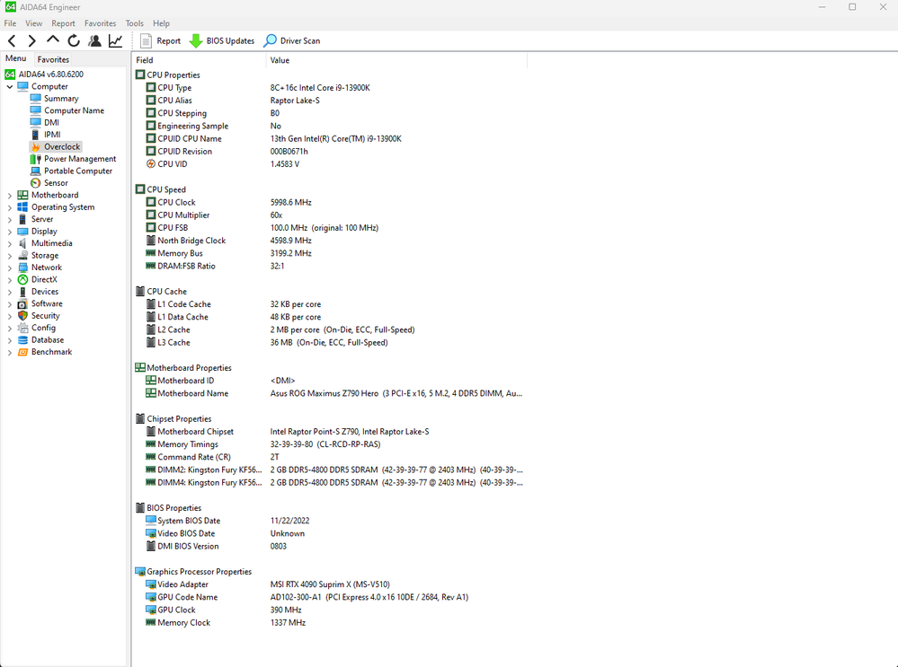Click the CPU Properties group header
Image resolution: width=898 pixels, height=667 pixels.
[x=173, y=75]
